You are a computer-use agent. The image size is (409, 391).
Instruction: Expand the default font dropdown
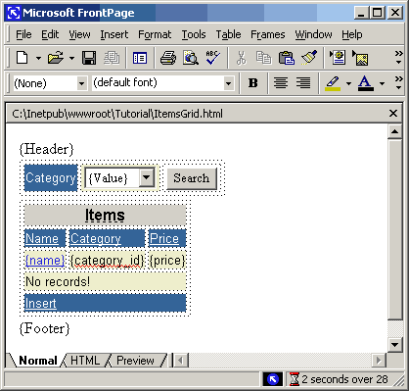tap(229, 83)
